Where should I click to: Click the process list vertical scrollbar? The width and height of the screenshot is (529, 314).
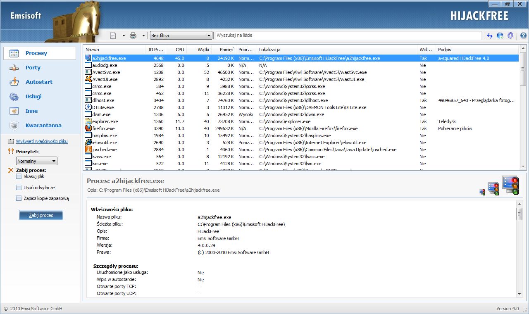coord(523,107)
